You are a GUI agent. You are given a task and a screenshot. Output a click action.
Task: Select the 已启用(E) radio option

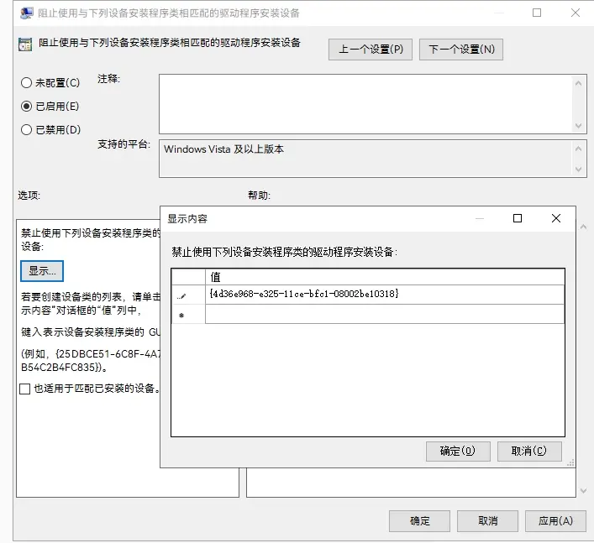click(x=26, y=107)
